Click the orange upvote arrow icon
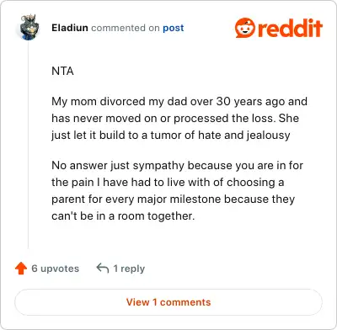337x330 pixels. [x=21, y=269]
